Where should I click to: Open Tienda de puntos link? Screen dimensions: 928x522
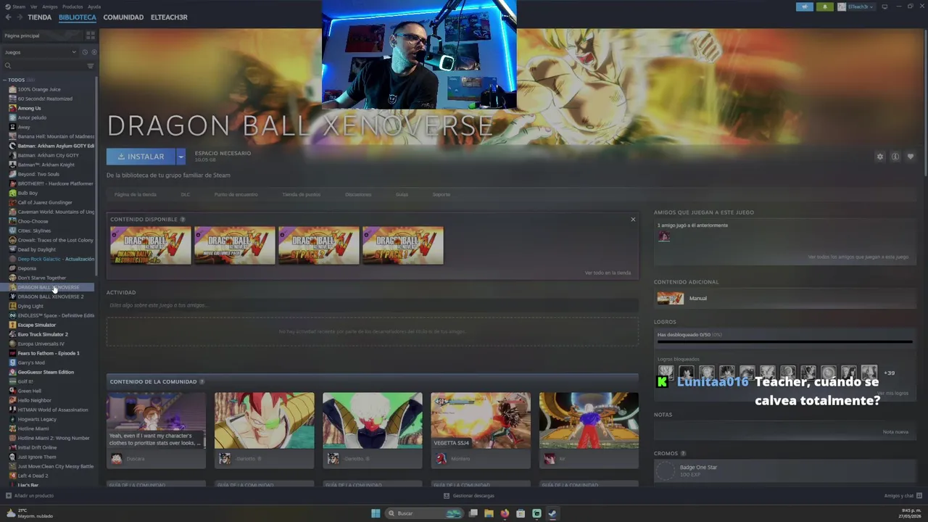301,194
